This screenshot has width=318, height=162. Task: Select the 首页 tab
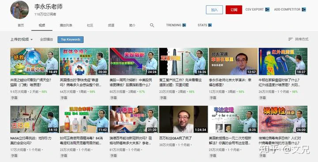(21, 25)
